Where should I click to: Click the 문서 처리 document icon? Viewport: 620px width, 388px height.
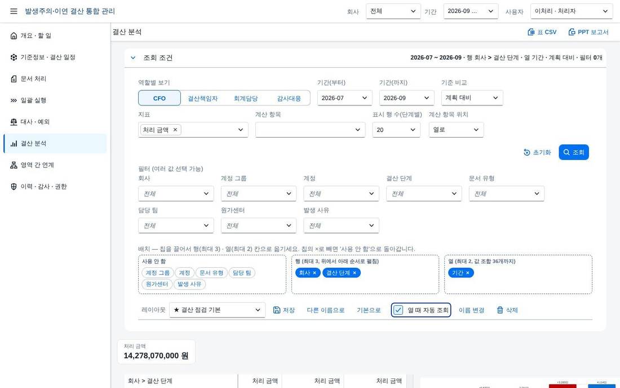14,79
